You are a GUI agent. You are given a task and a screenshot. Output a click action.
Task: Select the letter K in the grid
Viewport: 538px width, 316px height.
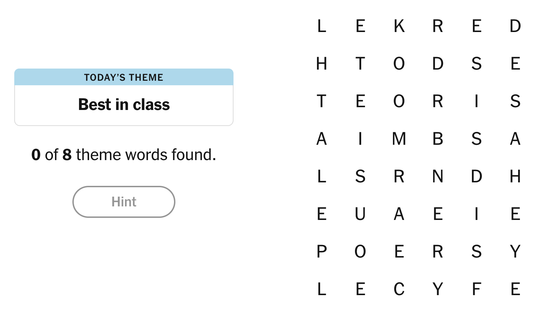(399, 26)
